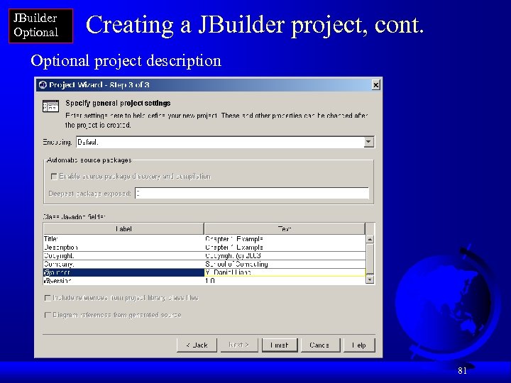Click the Project Wizard title bar icon
The height and width of the screenshot is (383, 511).
tap(43, 85)
